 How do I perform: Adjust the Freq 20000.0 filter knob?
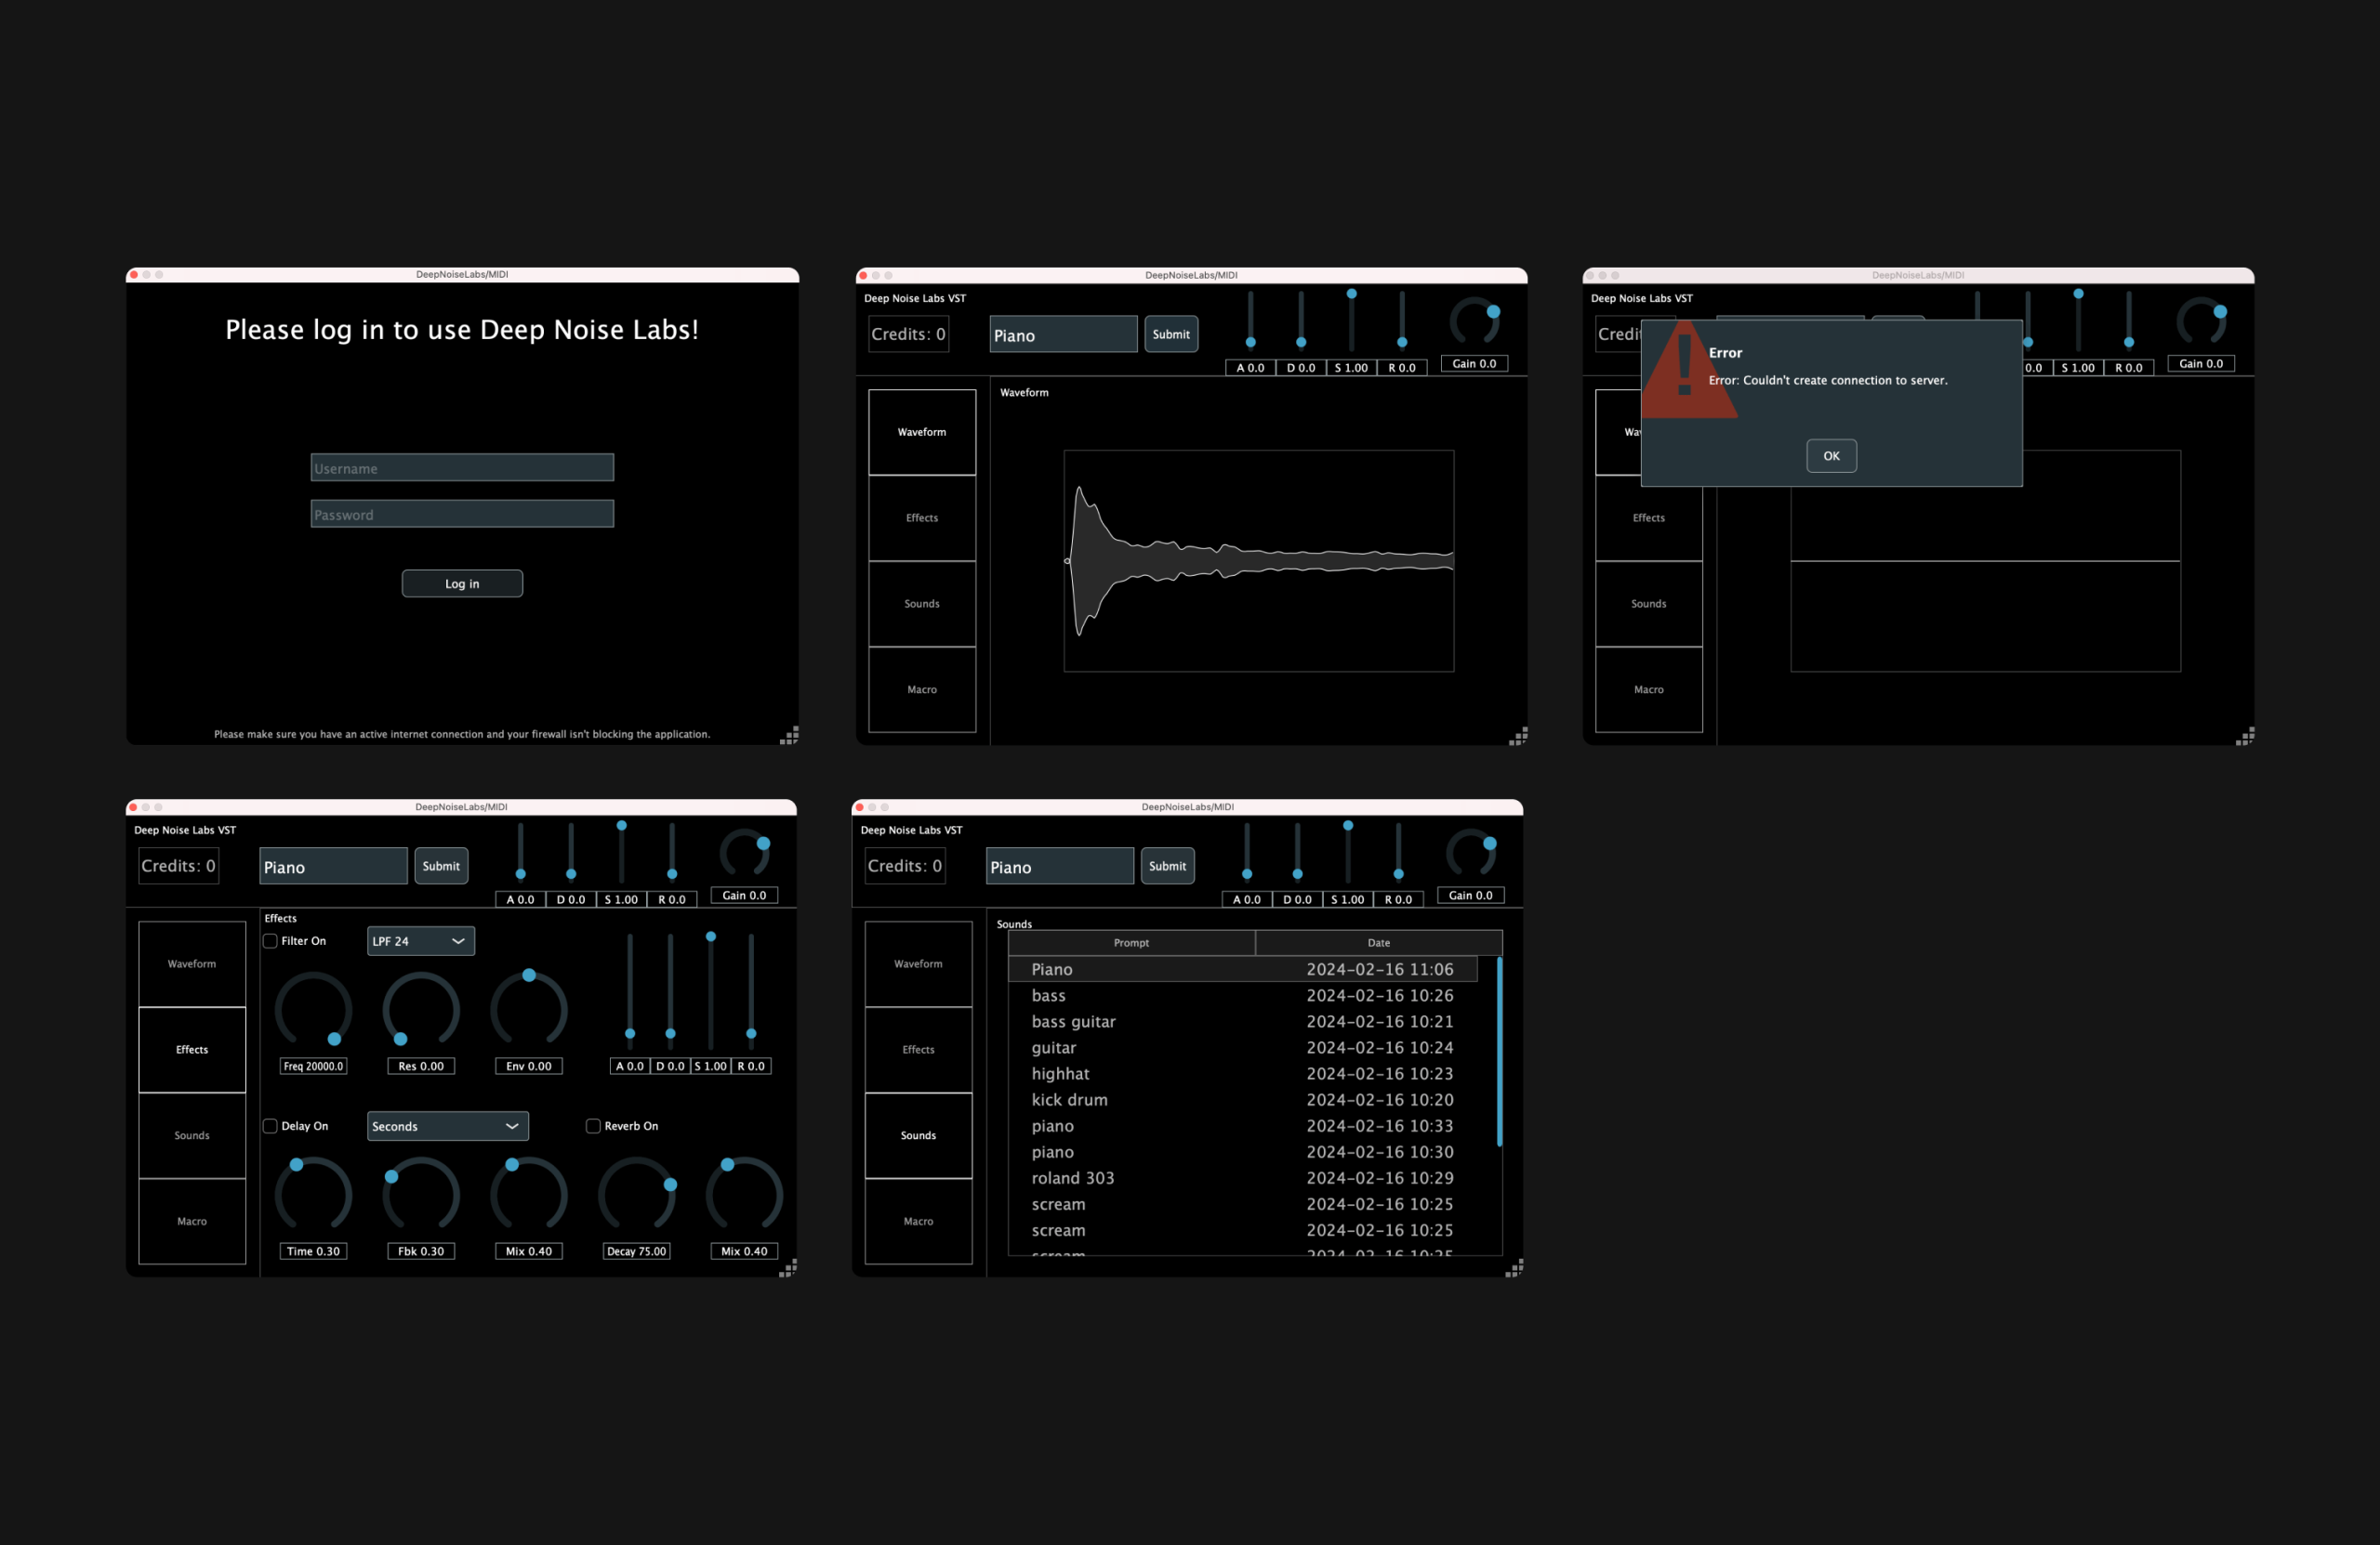(x=312, y=1011)
